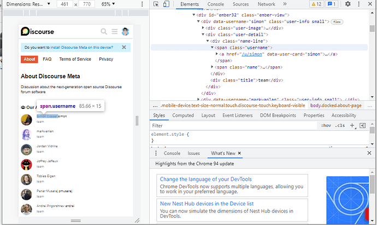Expand the span class name node
Screen dimensions: 377x225
212,67
